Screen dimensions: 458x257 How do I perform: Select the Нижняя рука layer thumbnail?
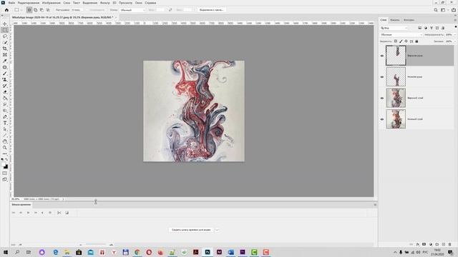click(x=396, y=76)
